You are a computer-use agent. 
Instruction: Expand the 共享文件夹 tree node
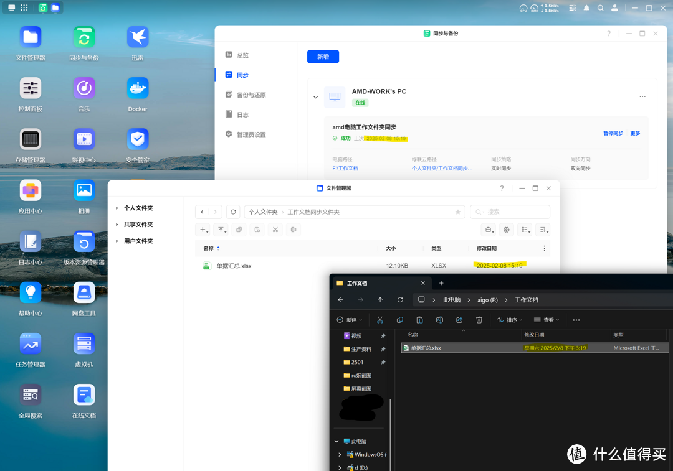point(117,225)
